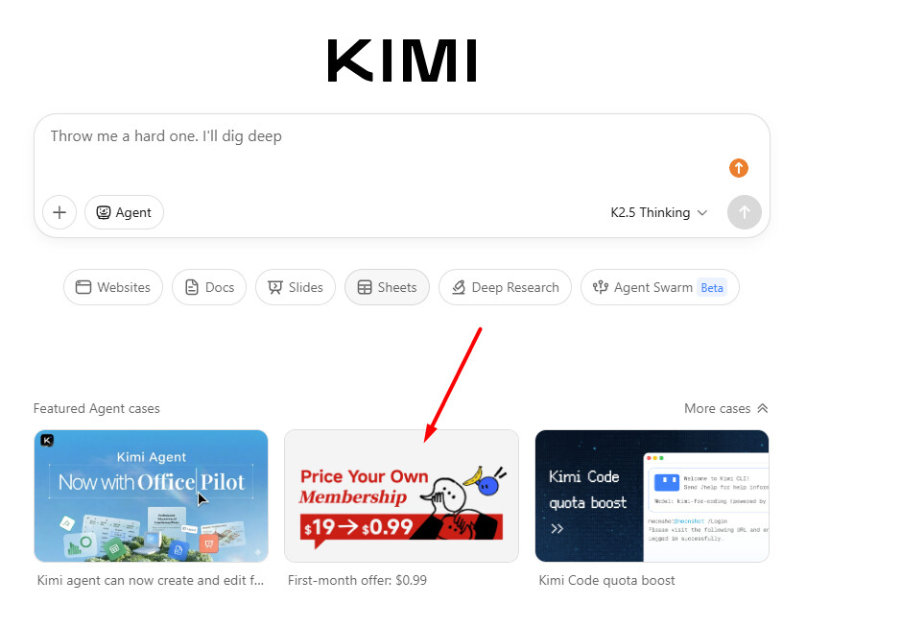Collapse the More cases section
The width and height of the screenshot is (901, 628).
tap(725, 408)
